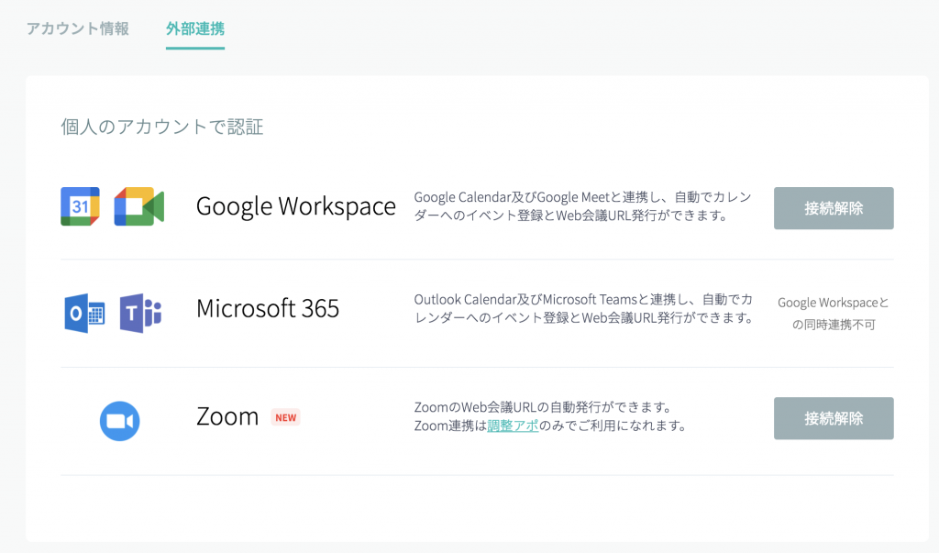Switch to the アカウント情報 tab
Screen dimensions: 939x553
pyautogui.click(x=78, y=28)
